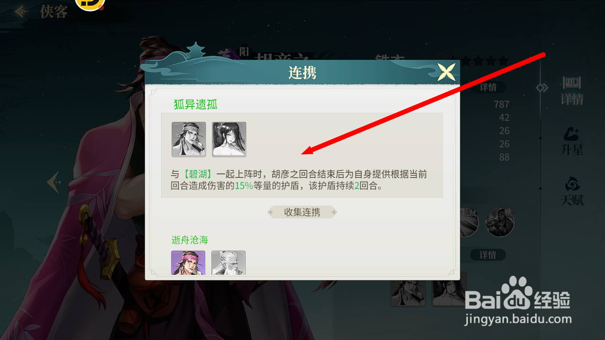Tap the colored hero portrait under 逝舟沧海

pos(188,263)
